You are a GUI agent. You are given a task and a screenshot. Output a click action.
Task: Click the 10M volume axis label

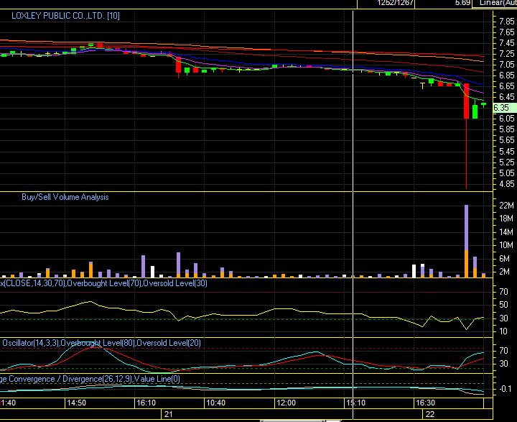506,245
